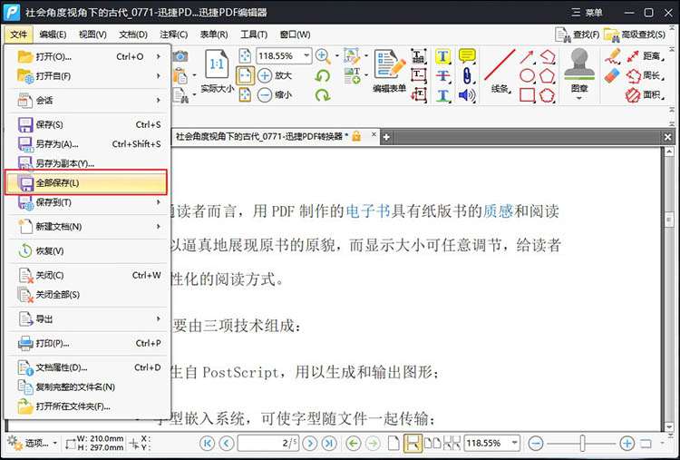Click the snapshot camera icon
Image resolution: width=680 pixels, height=460 pixels.
(180, 56)
